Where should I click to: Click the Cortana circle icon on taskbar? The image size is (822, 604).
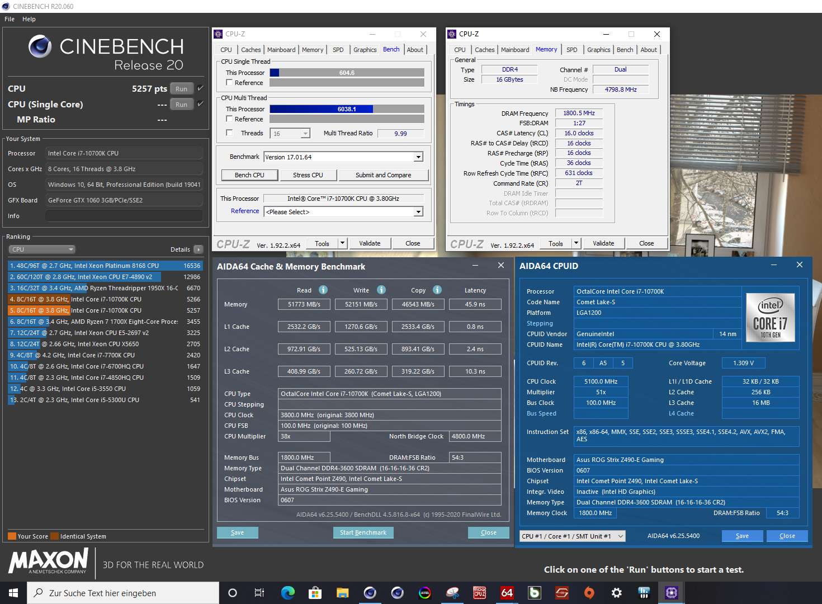(233, 593)
